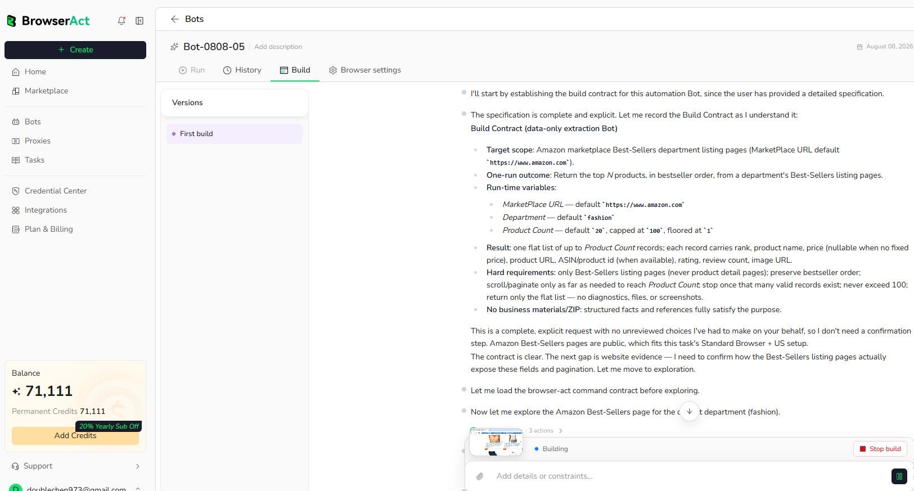Click the Building status indicator
This screenshot has height=491, width=914.
coord(551,449)
